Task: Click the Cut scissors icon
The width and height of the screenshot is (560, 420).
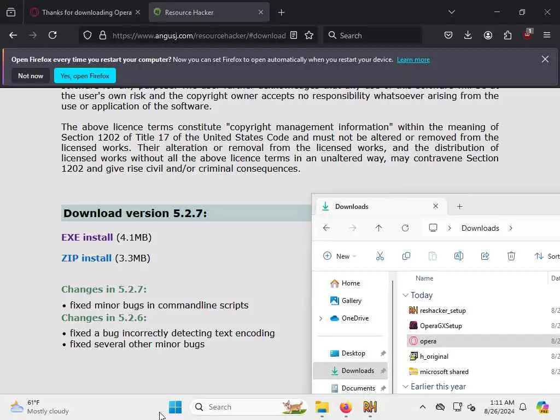Action: pos(380,256)
